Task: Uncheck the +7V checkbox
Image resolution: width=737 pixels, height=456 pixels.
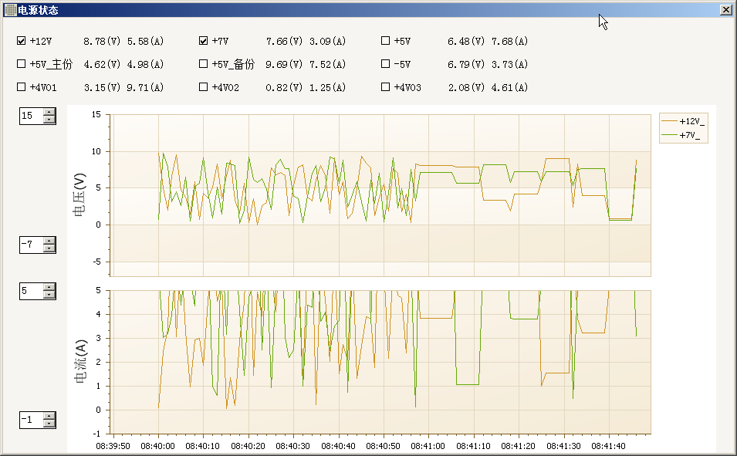Action: [x=204, y=41]
